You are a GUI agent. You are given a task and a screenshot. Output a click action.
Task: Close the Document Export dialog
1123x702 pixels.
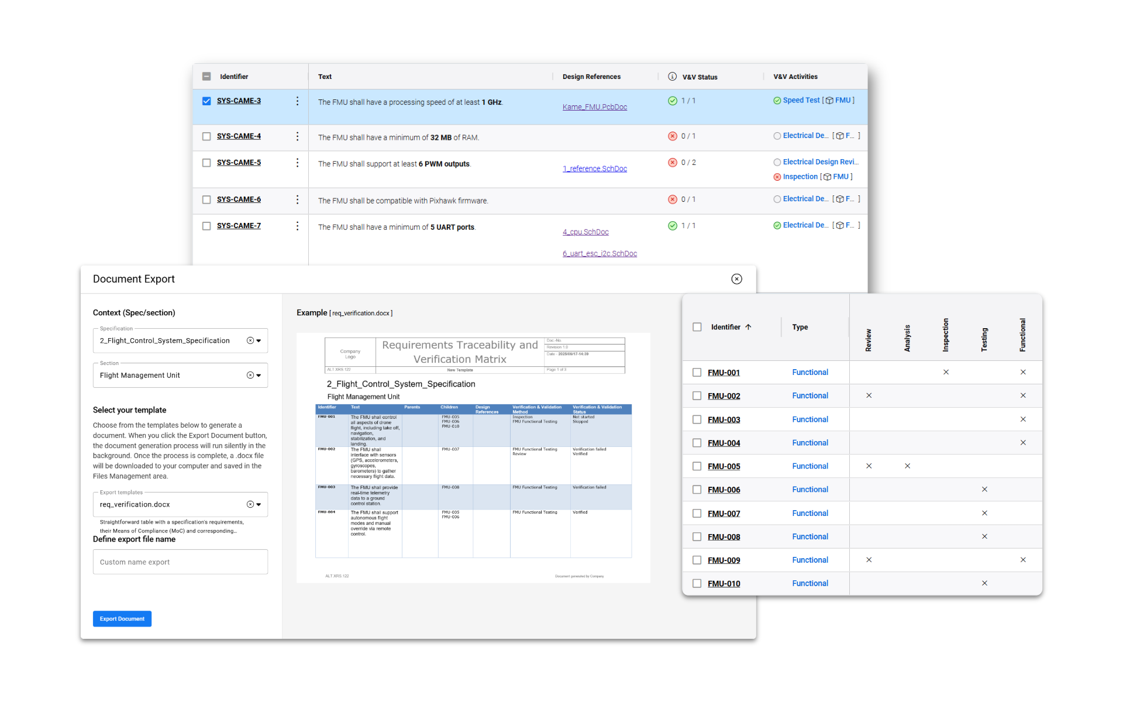736,279
